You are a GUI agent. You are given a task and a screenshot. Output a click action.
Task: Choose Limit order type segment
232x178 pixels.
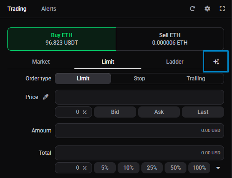tap(83, 79)
